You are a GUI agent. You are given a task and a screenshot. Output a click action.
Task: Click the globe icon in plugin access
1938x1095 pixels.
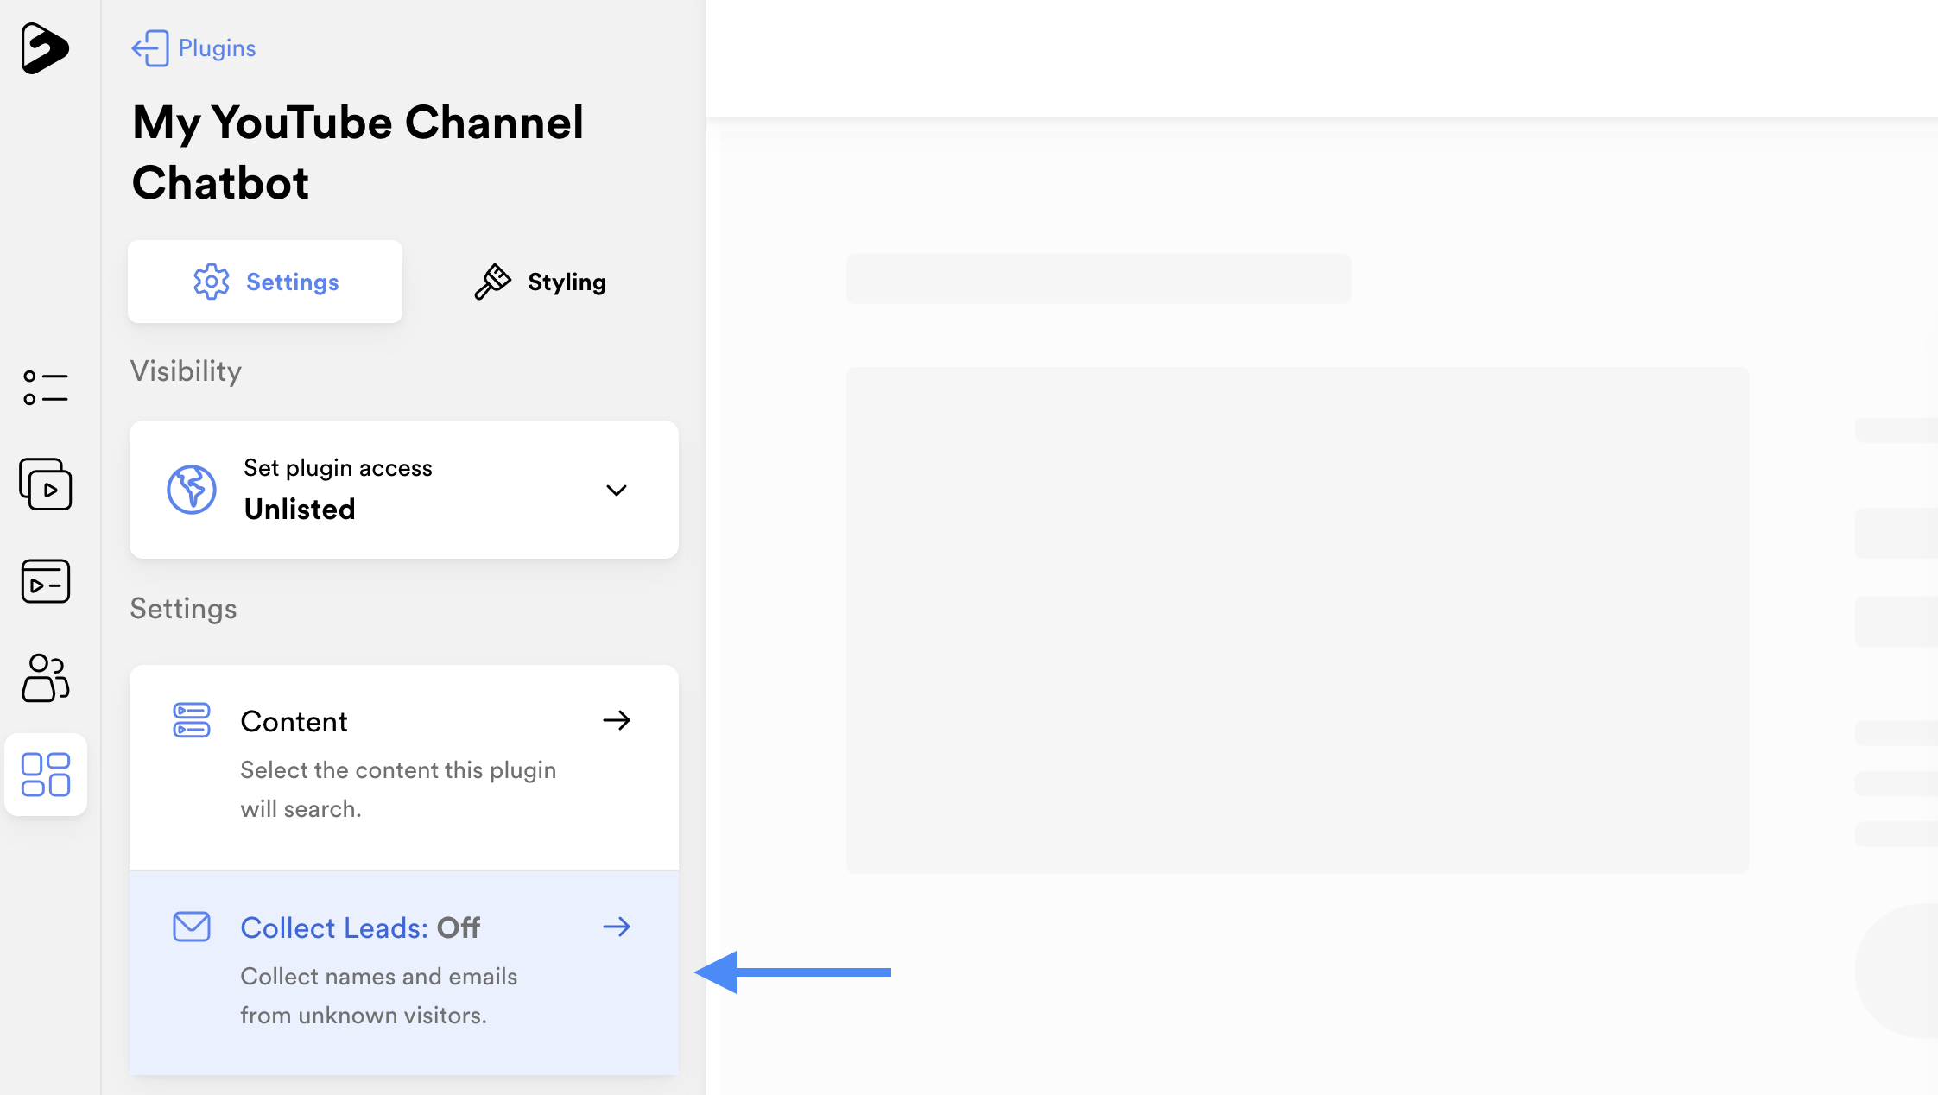pyautogui.click(x=192, y=490)
